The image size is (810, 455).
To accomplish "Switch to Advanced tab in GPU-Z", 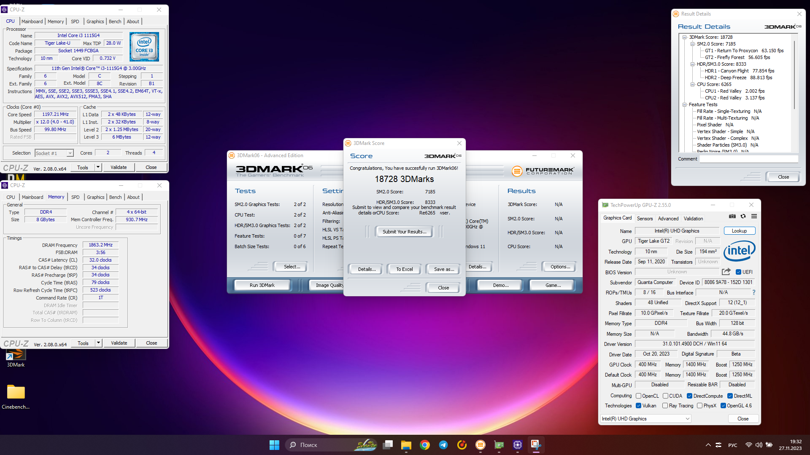I will click(x=668, y=219).
